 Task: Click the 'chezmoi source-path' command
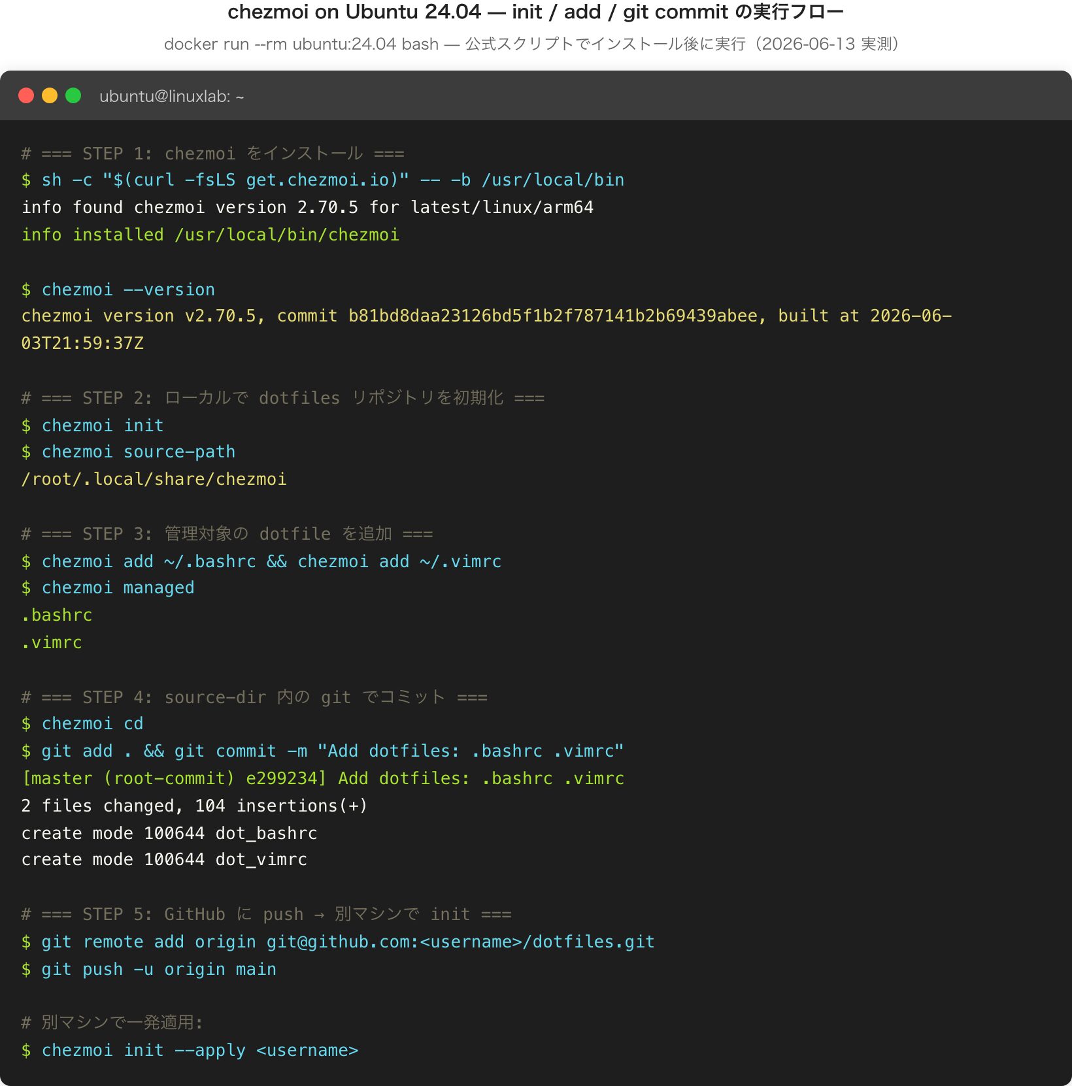pyautogui.click(x=128, y=452)
